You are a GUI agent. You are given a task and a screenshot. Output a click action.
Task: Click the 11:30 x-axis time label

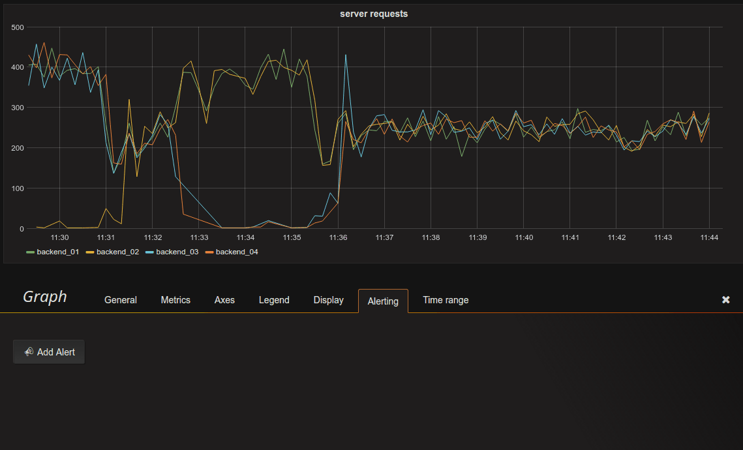pos(60,237)
